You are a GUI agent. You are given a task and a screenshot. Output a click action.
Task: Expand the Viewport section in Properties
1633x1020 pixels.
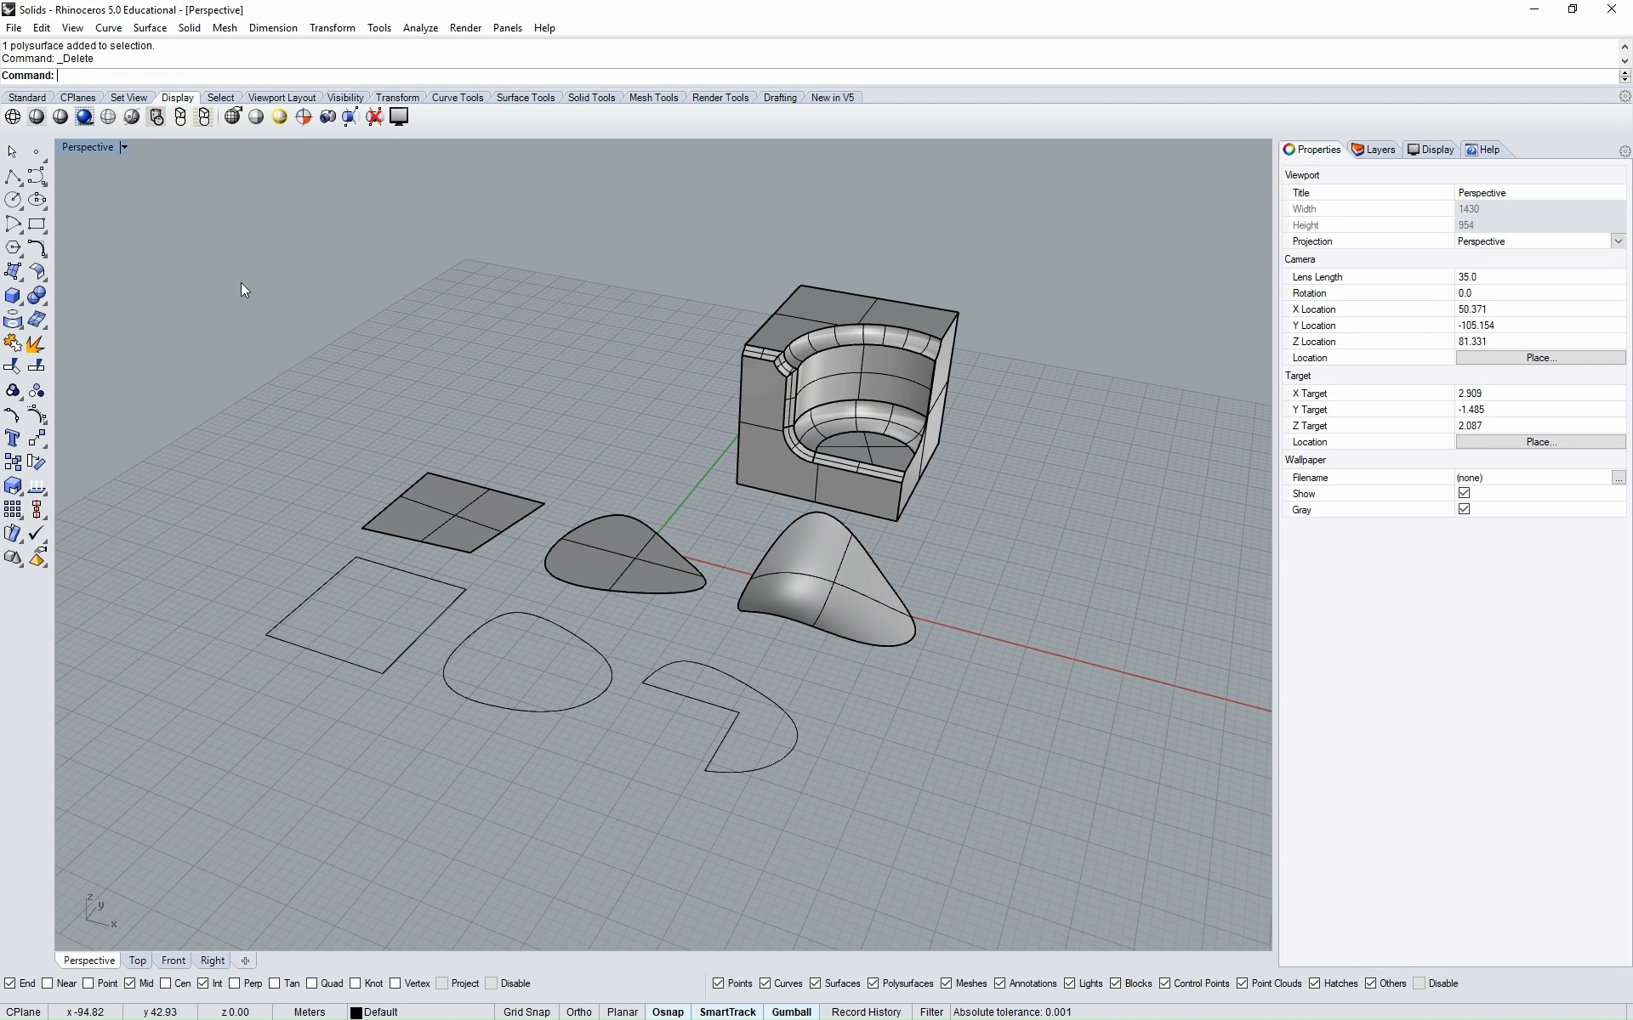click(x=1301, y=174)
